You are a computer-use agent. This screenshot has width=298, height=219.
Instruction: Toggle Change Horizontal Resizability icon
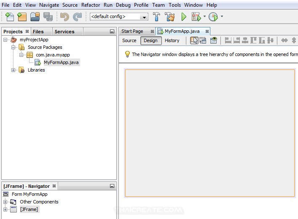point(285,40)
